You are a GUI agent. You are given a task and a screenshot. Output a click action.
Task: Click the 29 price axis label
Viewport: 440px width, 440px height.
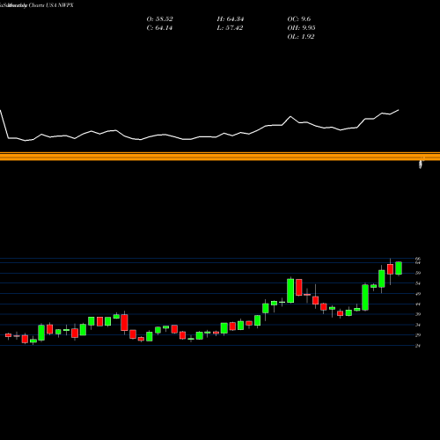click(418, 335)
